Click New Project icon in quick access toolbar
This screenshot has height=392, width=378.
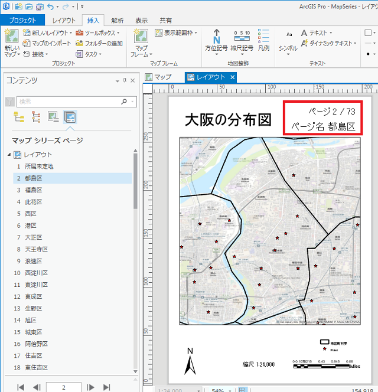point(18,6)
